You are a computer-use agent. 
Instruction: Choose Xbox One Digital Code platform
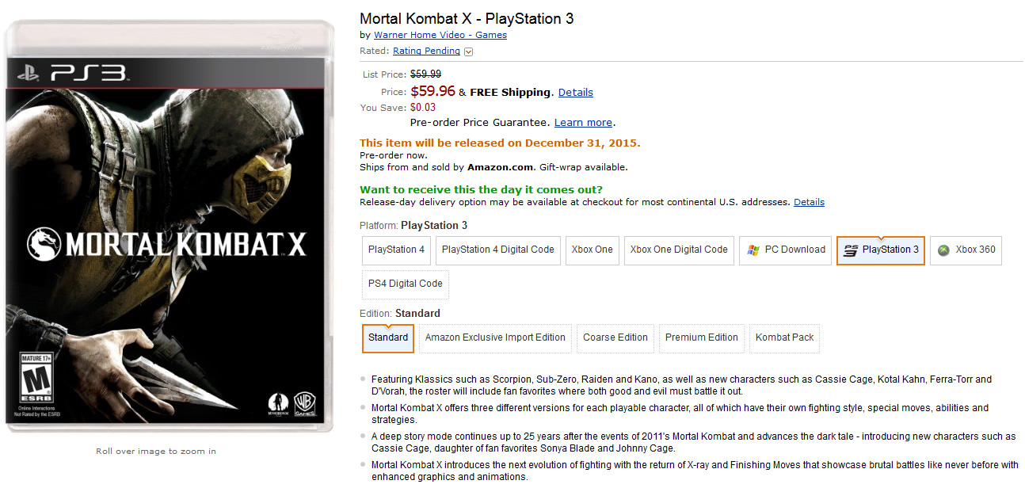tap(679, 250)
